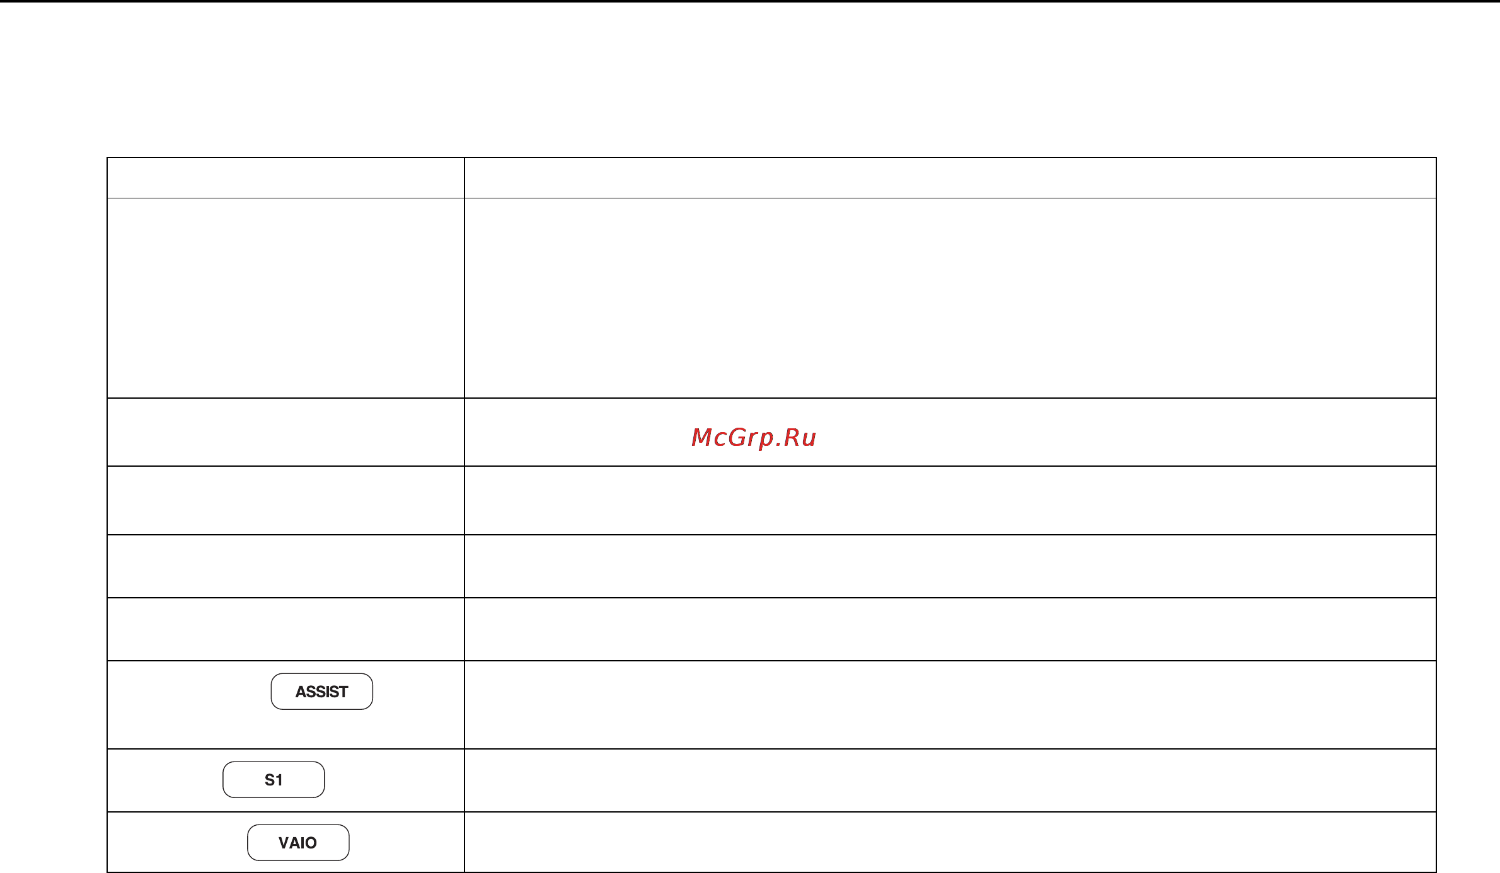Select the S1 button
This screenshot has width=1500, height=873.
(274, 780)
